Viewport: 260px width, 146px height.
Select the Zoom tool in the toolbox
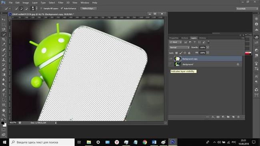pyautogui.click(x=4, y=115)
